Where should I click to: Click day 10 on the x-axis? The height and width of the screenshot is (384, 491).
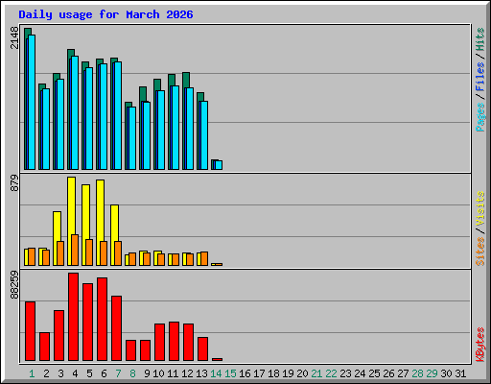point(158,373)
